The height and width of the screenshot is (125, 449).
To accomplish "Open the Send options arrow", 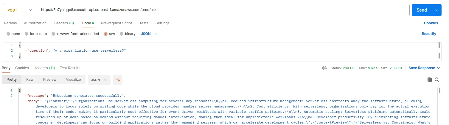I will point(437,10).
